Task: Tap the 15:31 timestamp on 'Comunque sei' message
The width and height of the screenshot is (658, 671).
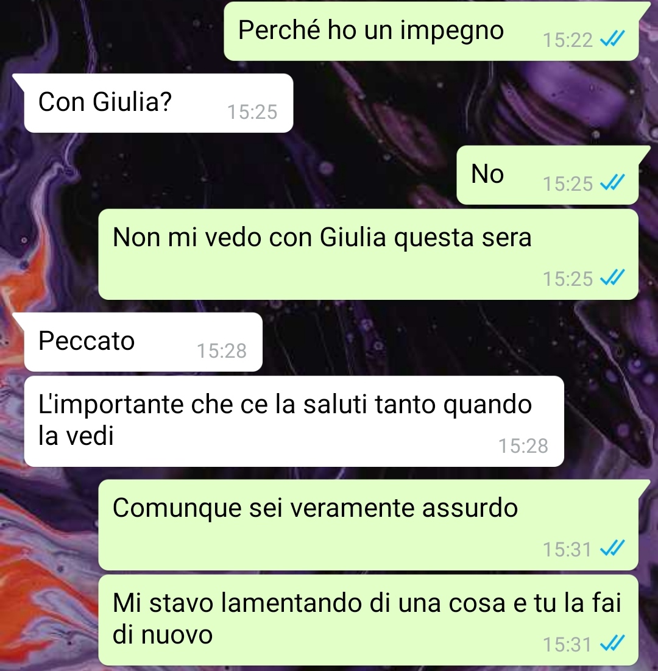Action: [568, 550]
